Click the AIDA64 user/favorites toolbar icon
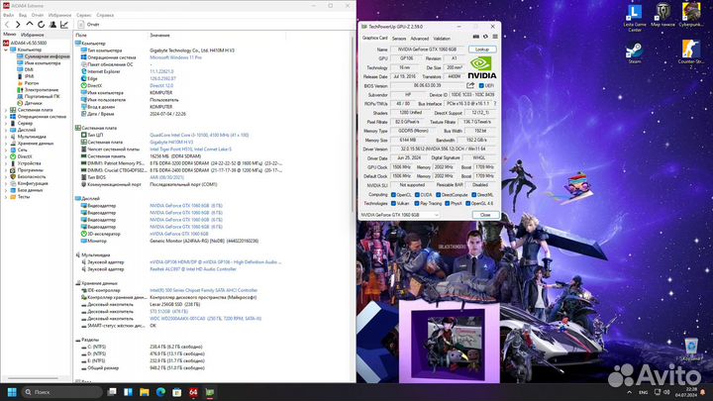Screen dimensions: 713x401 pos(52,25)
